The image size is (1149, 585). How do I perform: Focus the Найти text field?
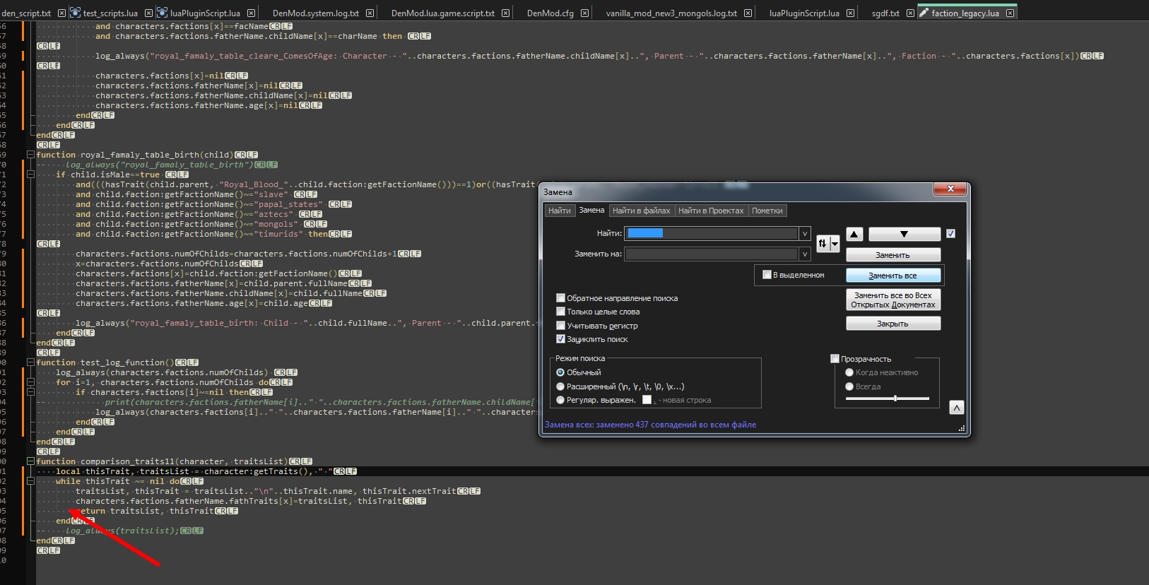tap(712, 233)
